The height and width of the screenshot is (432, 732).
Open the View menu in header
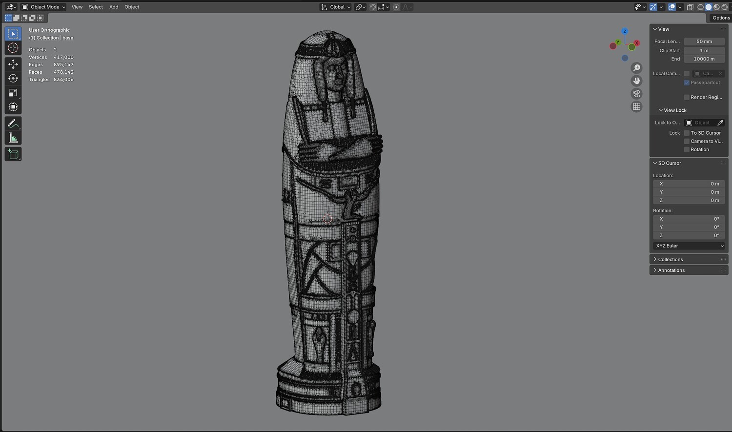pos(77,7)
